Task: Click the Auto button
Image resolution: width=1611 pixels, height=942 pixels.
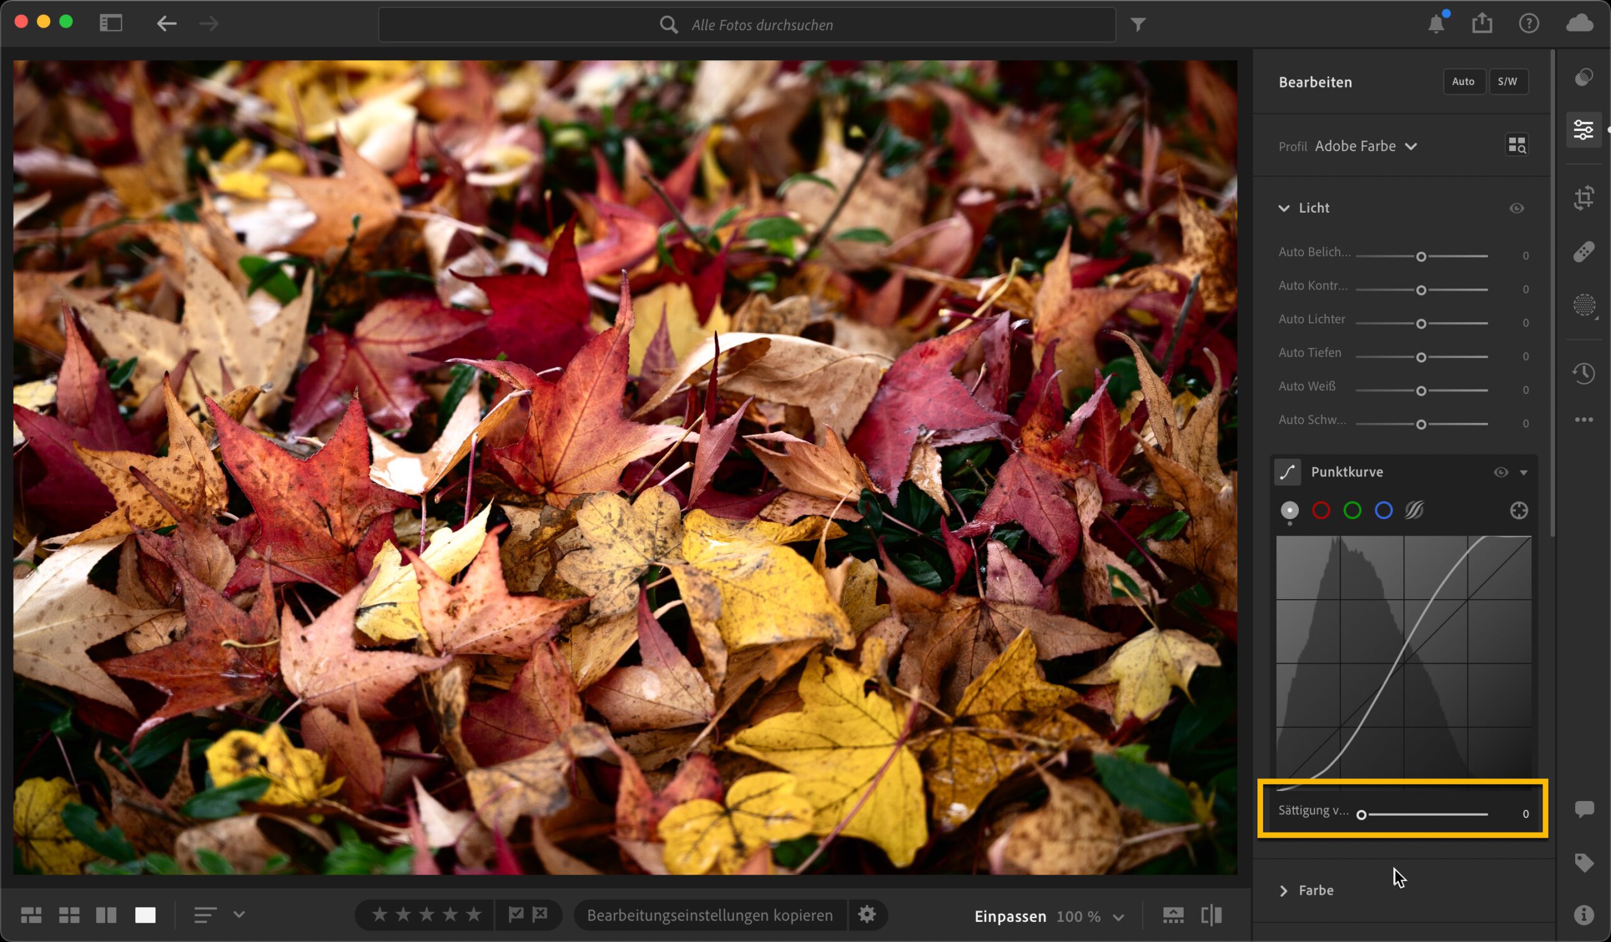Action: [1462, 82]
